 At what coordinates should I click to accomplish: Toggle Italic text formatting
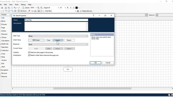71,8
